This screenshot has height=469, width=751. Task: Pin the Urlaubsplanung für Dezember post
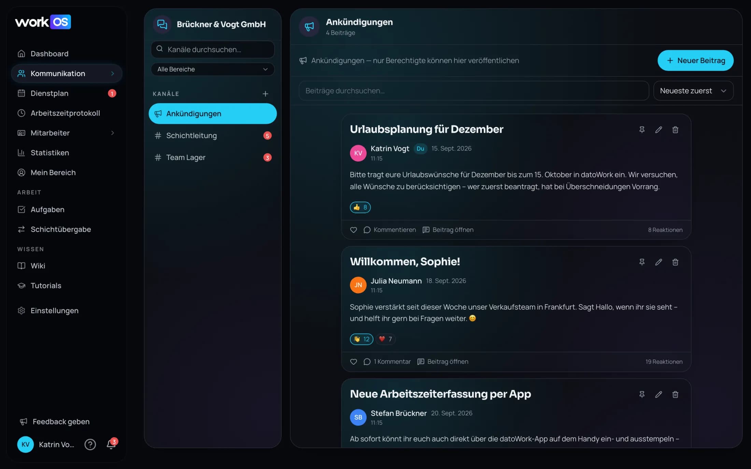642,130
